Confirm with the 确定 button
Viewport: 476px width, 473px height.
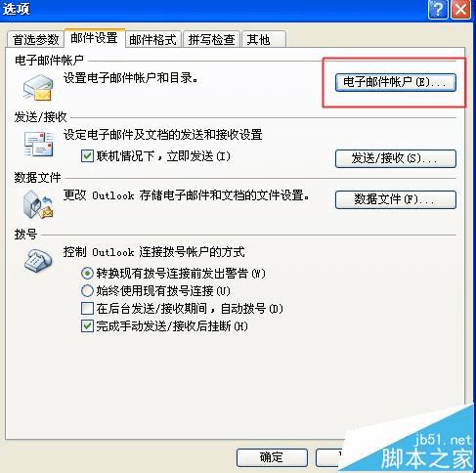[x=272, y=457]
